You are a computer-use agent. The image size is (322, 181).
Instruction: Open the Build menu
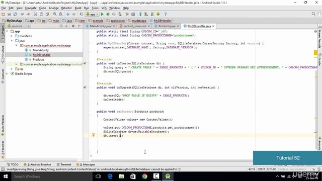[x=78, y=8]
